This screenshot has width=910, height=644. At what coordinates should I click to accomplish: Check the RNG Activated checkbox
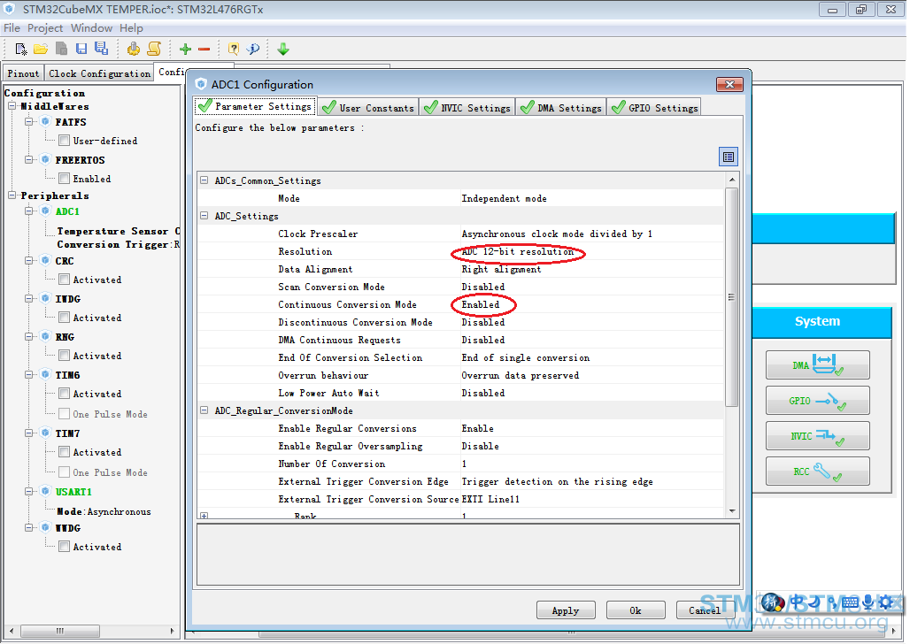coord(65,355)
